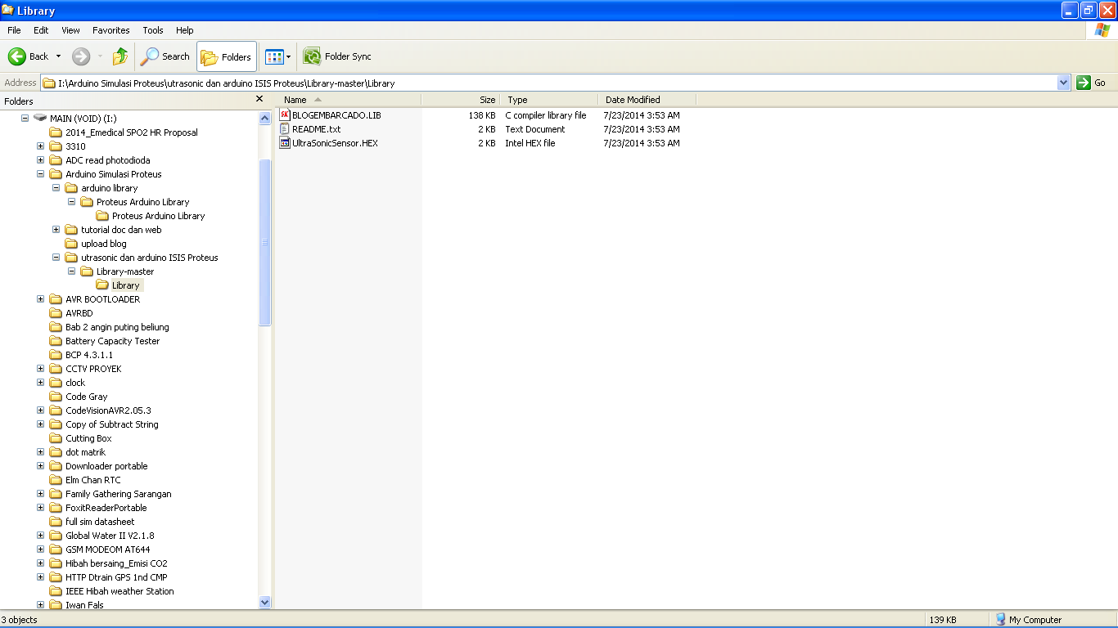Close the Folders pane

click(259, 99)
